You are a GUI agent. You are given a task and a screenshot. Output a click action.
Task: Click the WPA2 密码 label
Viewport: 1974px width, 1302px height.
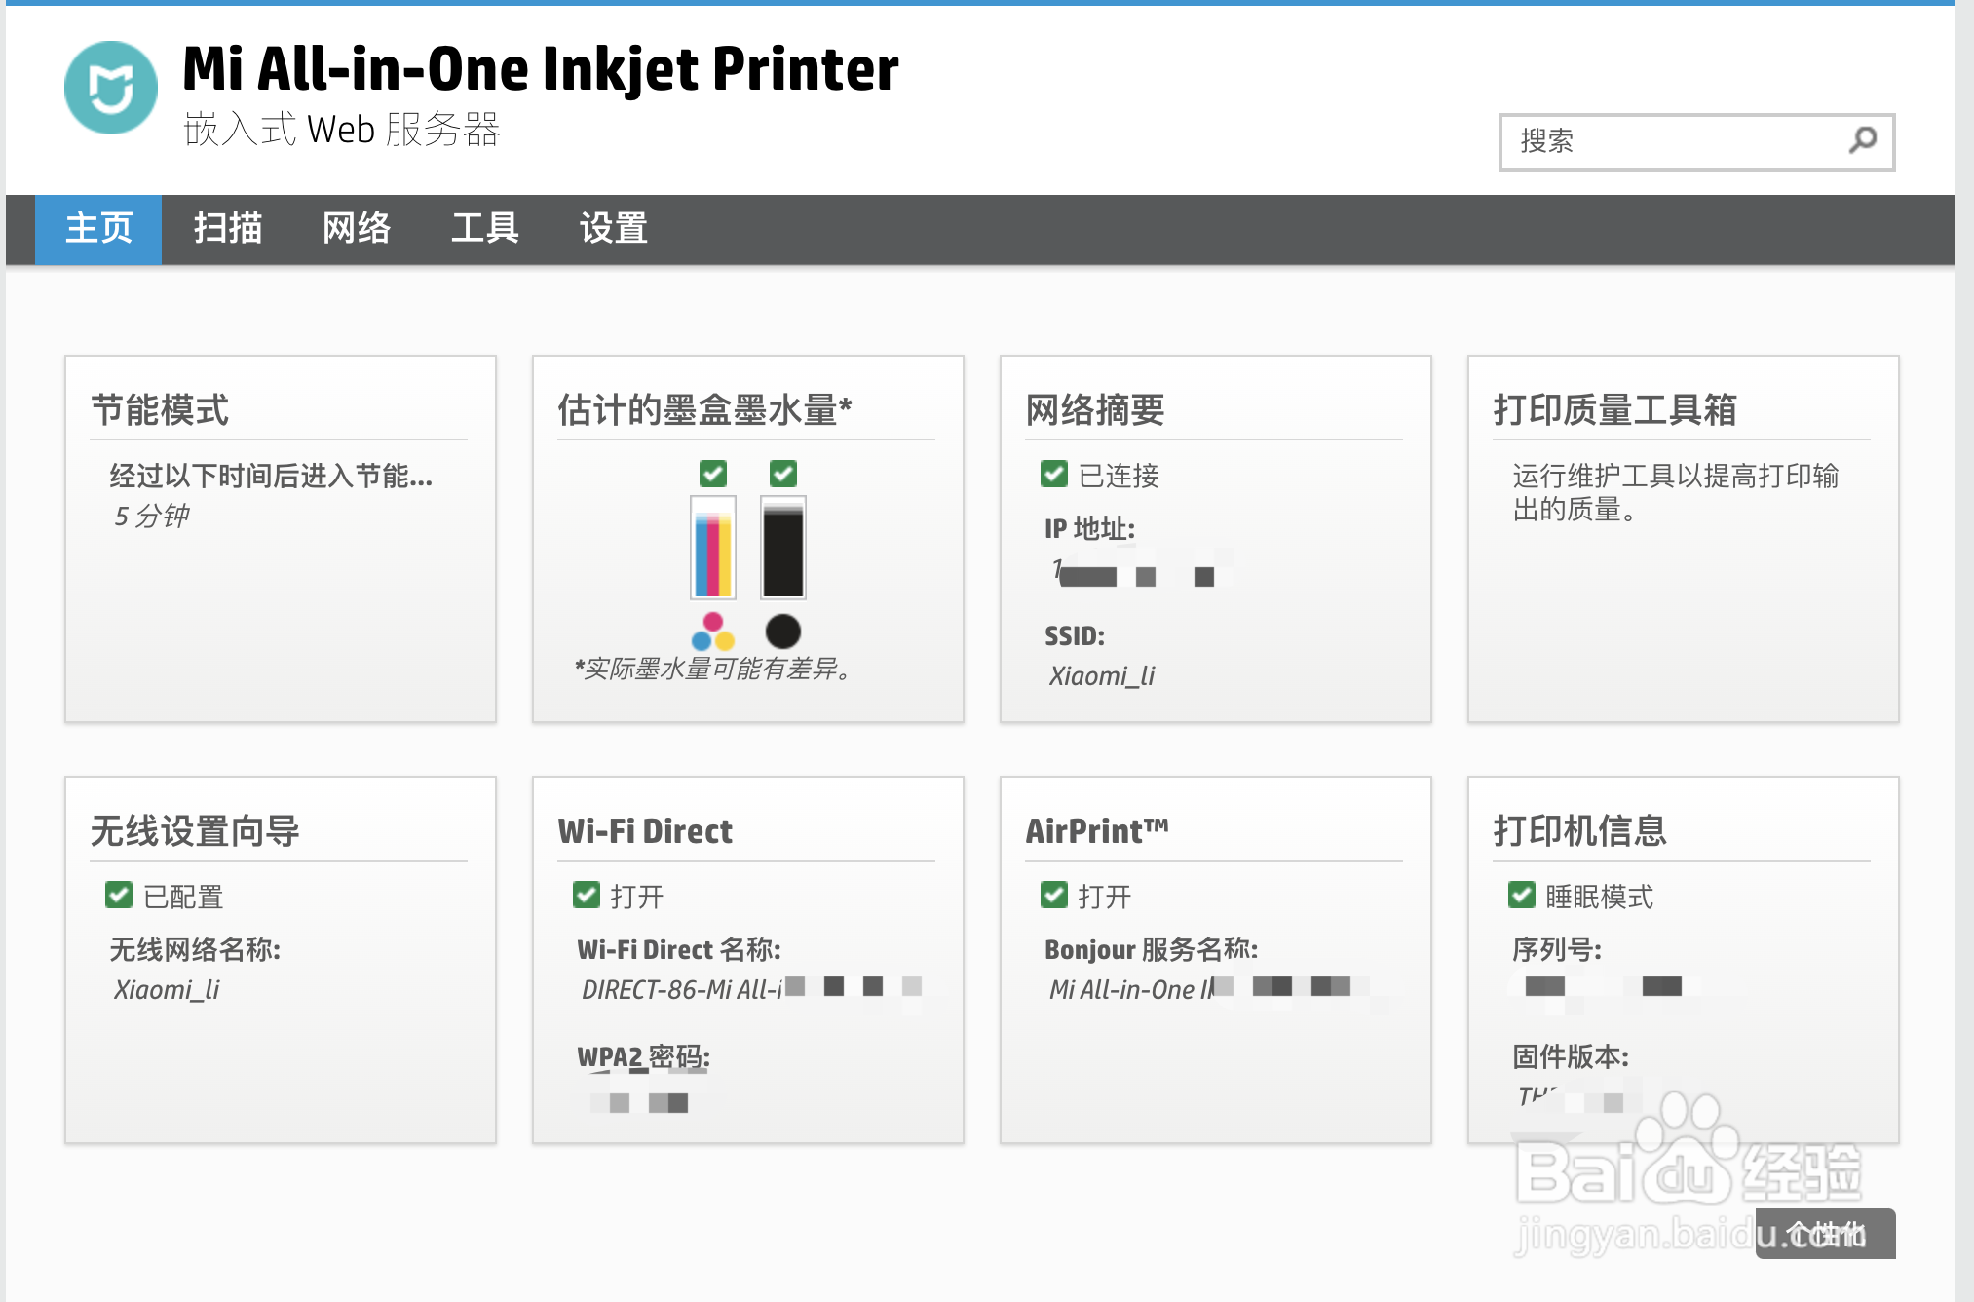pos(643,1057)
